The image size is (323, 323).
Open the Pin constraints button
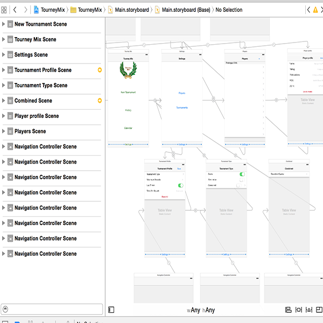298,310
